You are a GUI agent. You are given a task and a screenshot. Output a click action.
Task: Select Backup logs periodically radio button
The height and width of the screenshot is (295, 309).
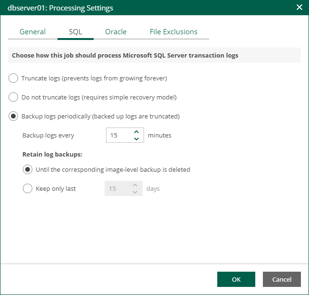14,116
